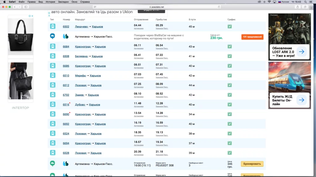Viewport: 316px width, 177px height.
Task: Click the Safari share icon
Action: point(297,7)
